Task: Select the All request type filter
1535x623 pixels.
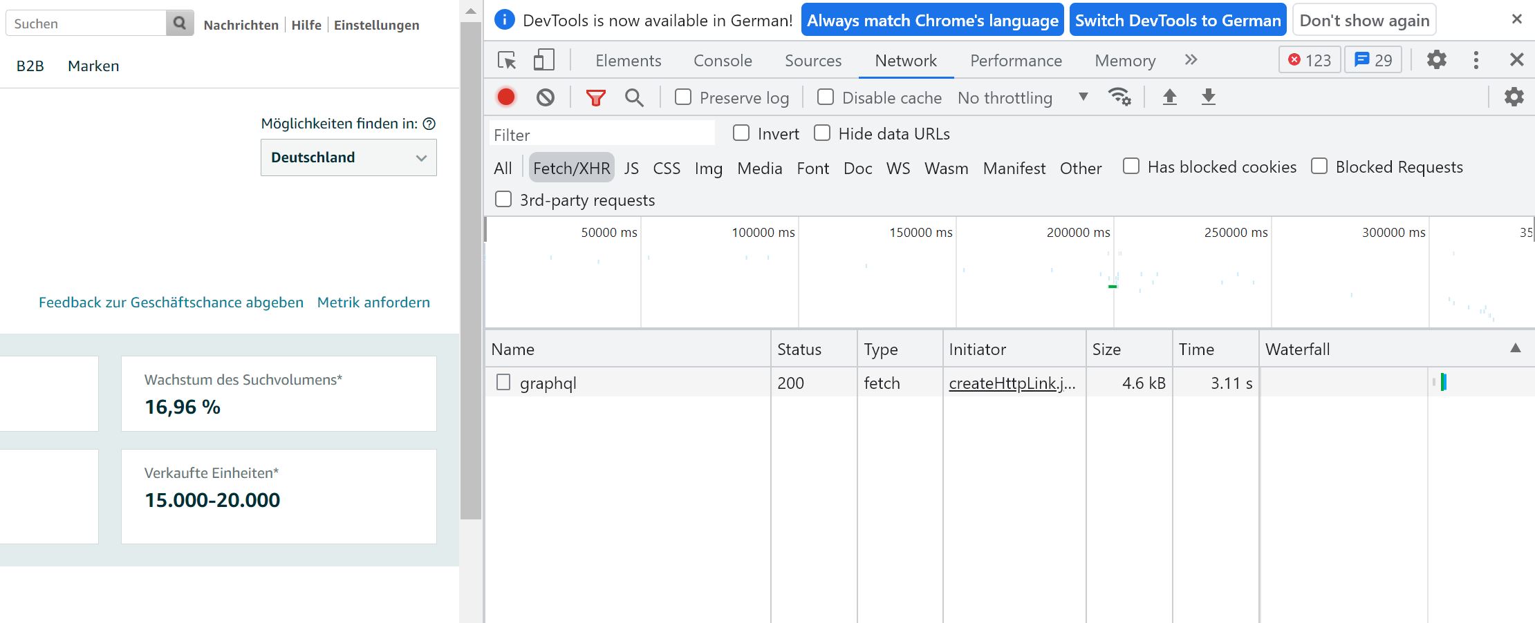Action: (x=503, y=168)
